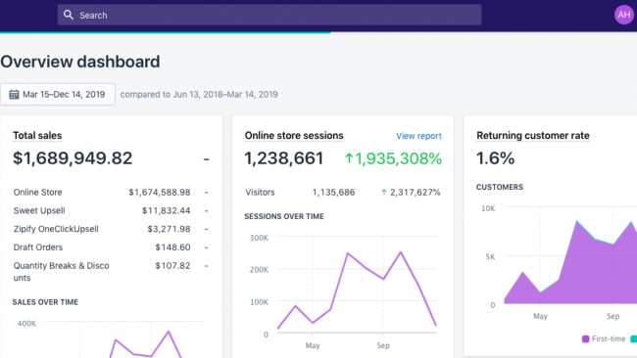
Task: Click the $1,689,949.82 total sales value
Action: click(x=73, y=158)
